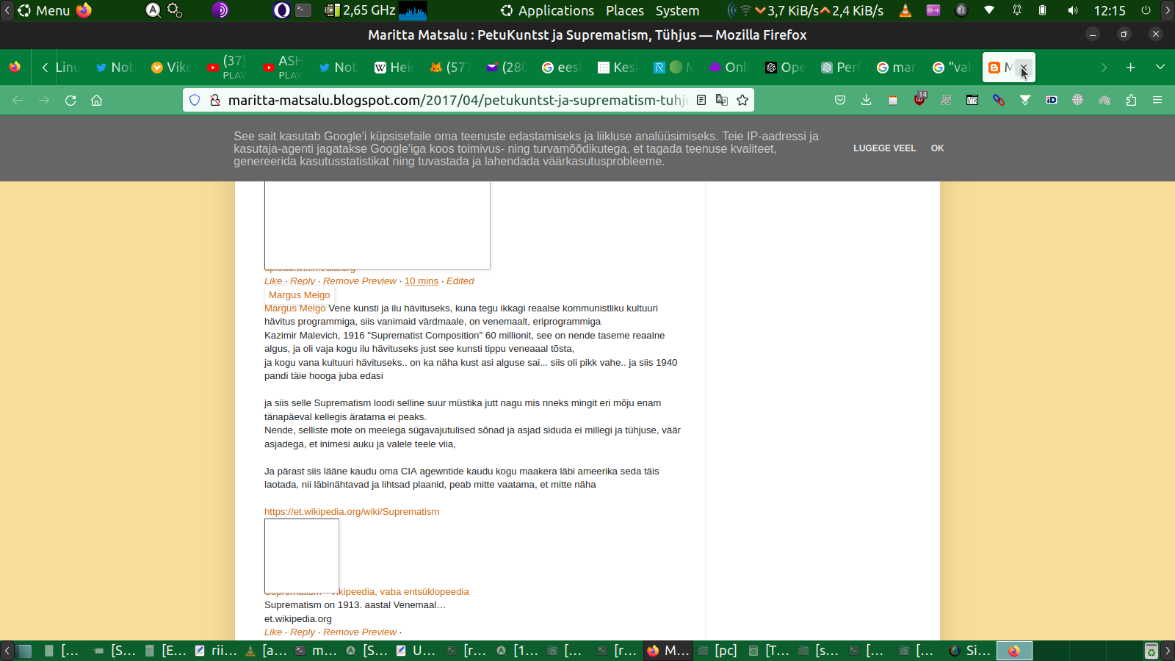Click the Suprematism preview thumbnail box

pos(302,556)
